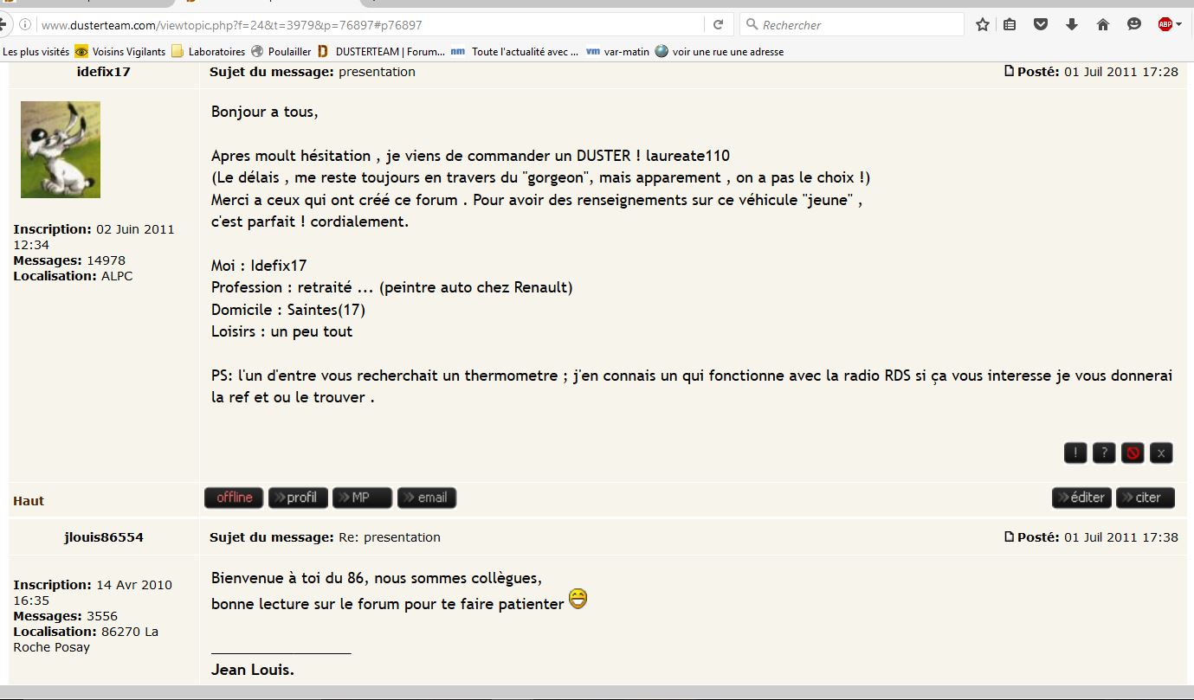The width and height of the screenshot is (1194, 700).
Task: Reload the page with the refresh icon
Action: [x=718, y=25]
